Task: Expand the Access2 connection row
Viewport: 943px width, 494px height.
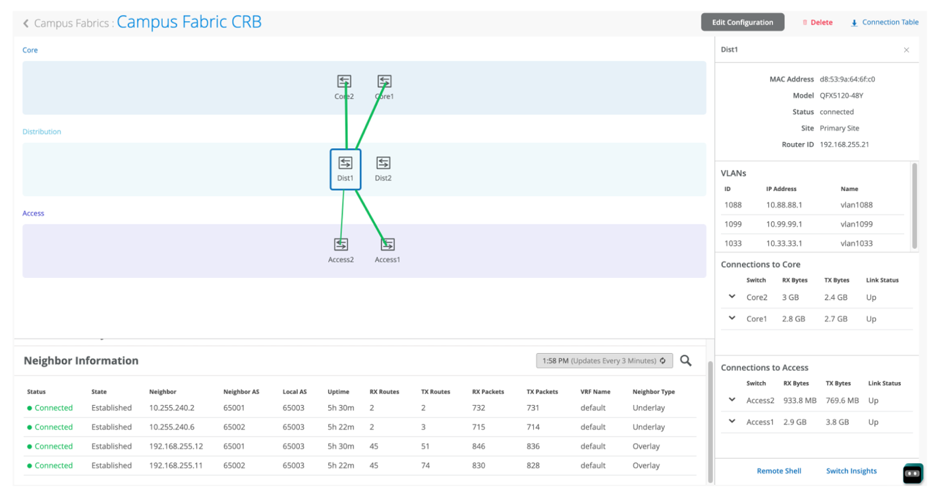Action: (732, 400)
